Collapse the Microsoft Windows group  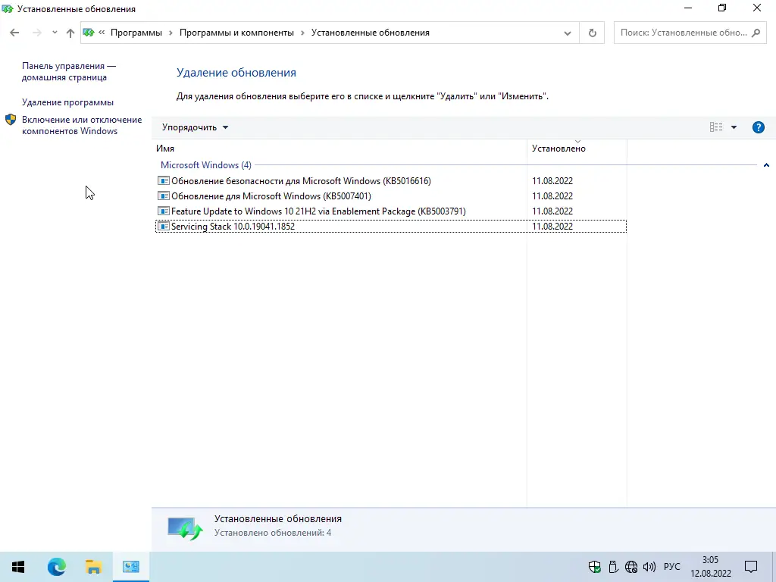click(x=766, y=165)
